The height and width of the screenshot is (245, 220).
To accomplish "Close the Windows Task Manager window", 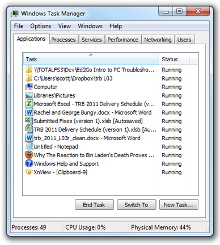I will click(x=198, y=11).
